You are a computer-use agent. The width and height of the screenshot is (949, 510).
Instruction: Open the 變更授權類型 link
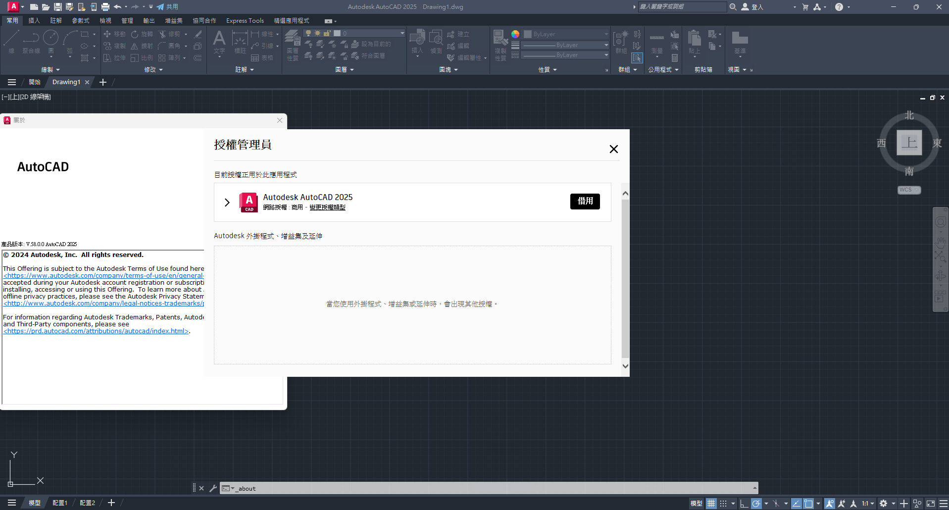[x=327, y=207]
